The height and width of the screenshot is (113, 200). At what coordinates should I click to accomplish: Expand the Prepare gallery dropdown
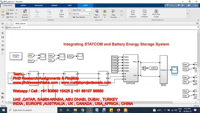coord(70,13)
